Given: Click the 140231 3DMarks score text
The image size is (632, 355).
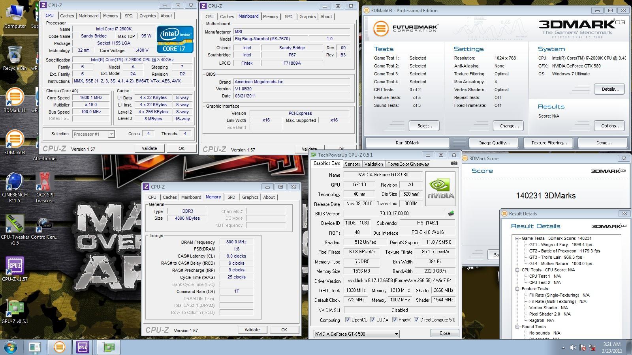Looking at the screenshot, I should (545, 196).
